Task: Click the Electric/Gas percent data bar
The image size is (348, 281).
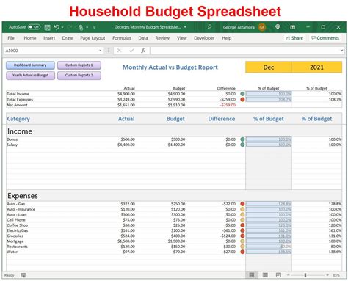Action: coord(269,230)
